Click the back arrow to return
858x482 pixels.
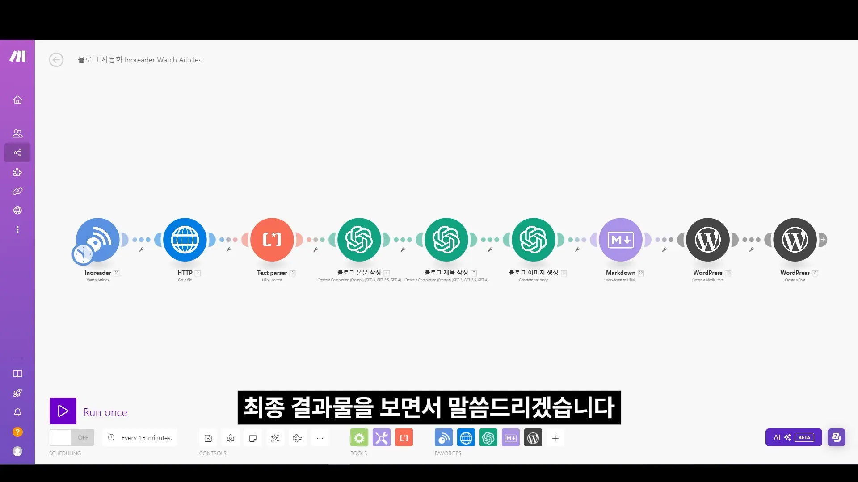57,59
